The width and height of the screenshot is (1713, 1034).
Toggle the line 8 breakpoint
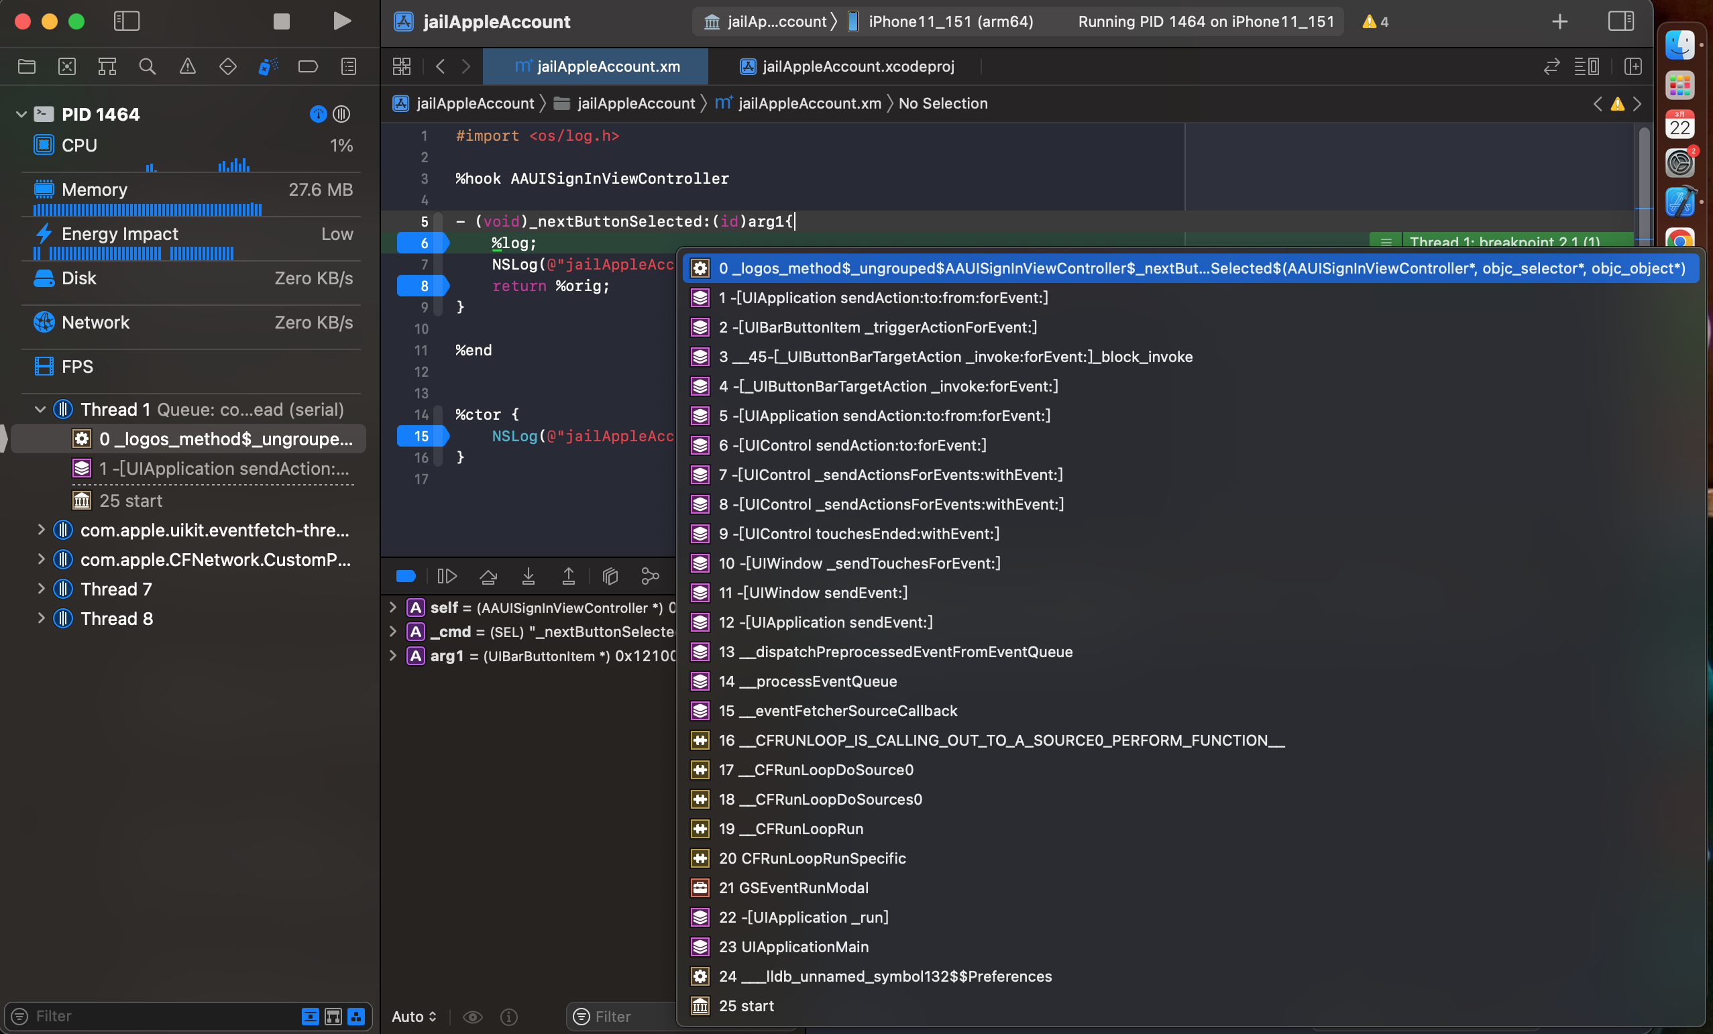pos(423,286)
